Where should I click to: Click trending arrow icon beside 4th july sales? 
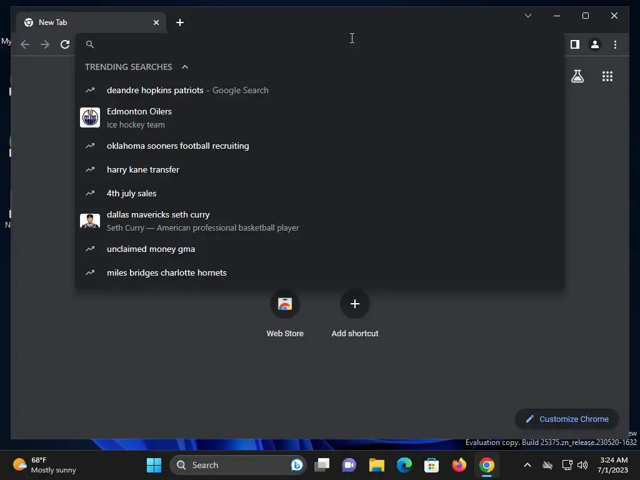[90, 193]
